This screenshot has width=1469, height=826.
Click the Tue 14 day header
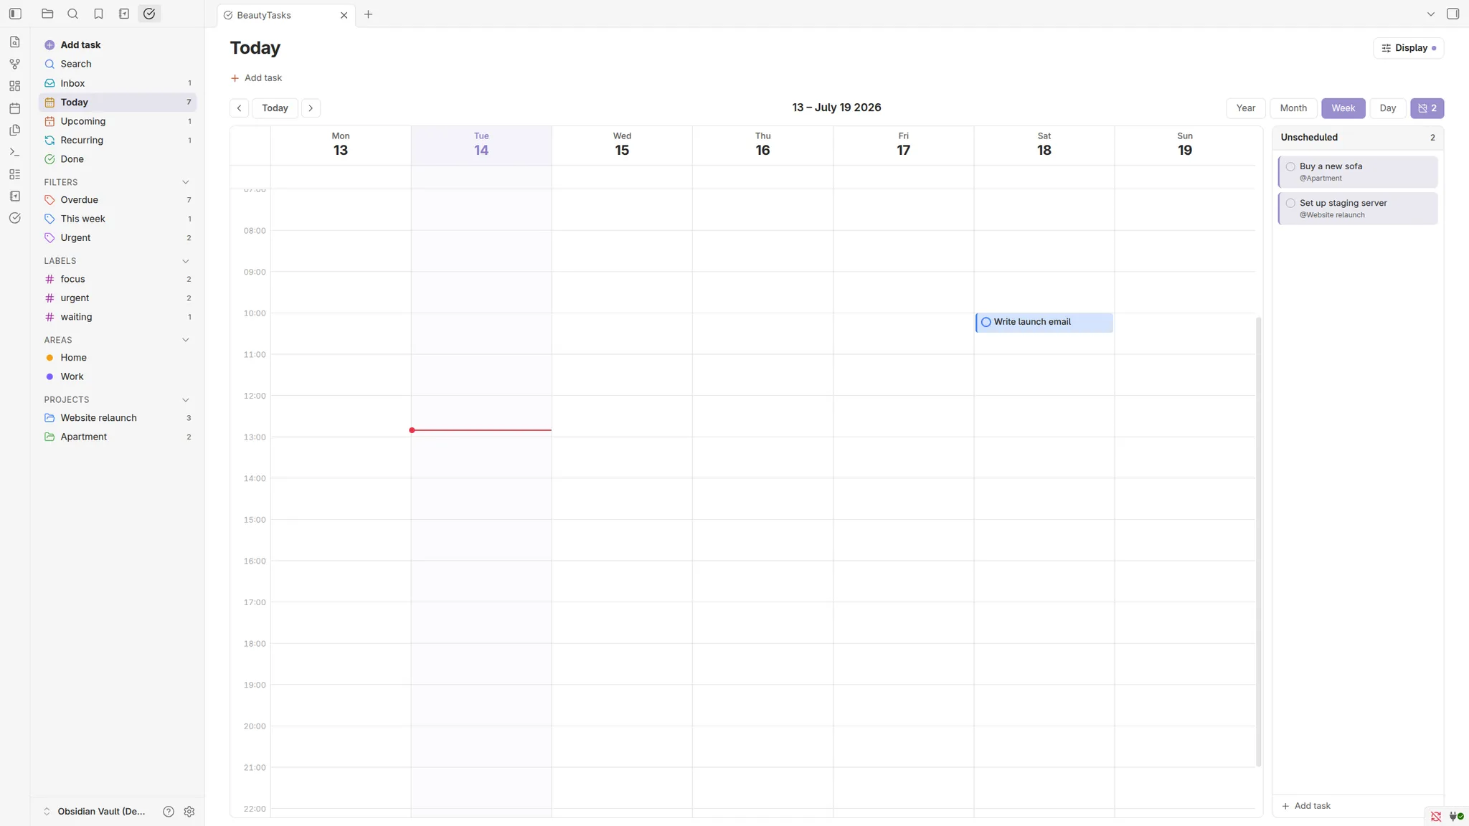pos(481,146)
